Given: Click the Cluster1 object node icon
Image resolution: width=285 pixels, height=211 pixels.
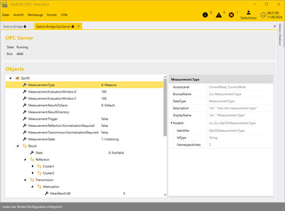Looking at the screenshot, I should click(x=39, y=166).
